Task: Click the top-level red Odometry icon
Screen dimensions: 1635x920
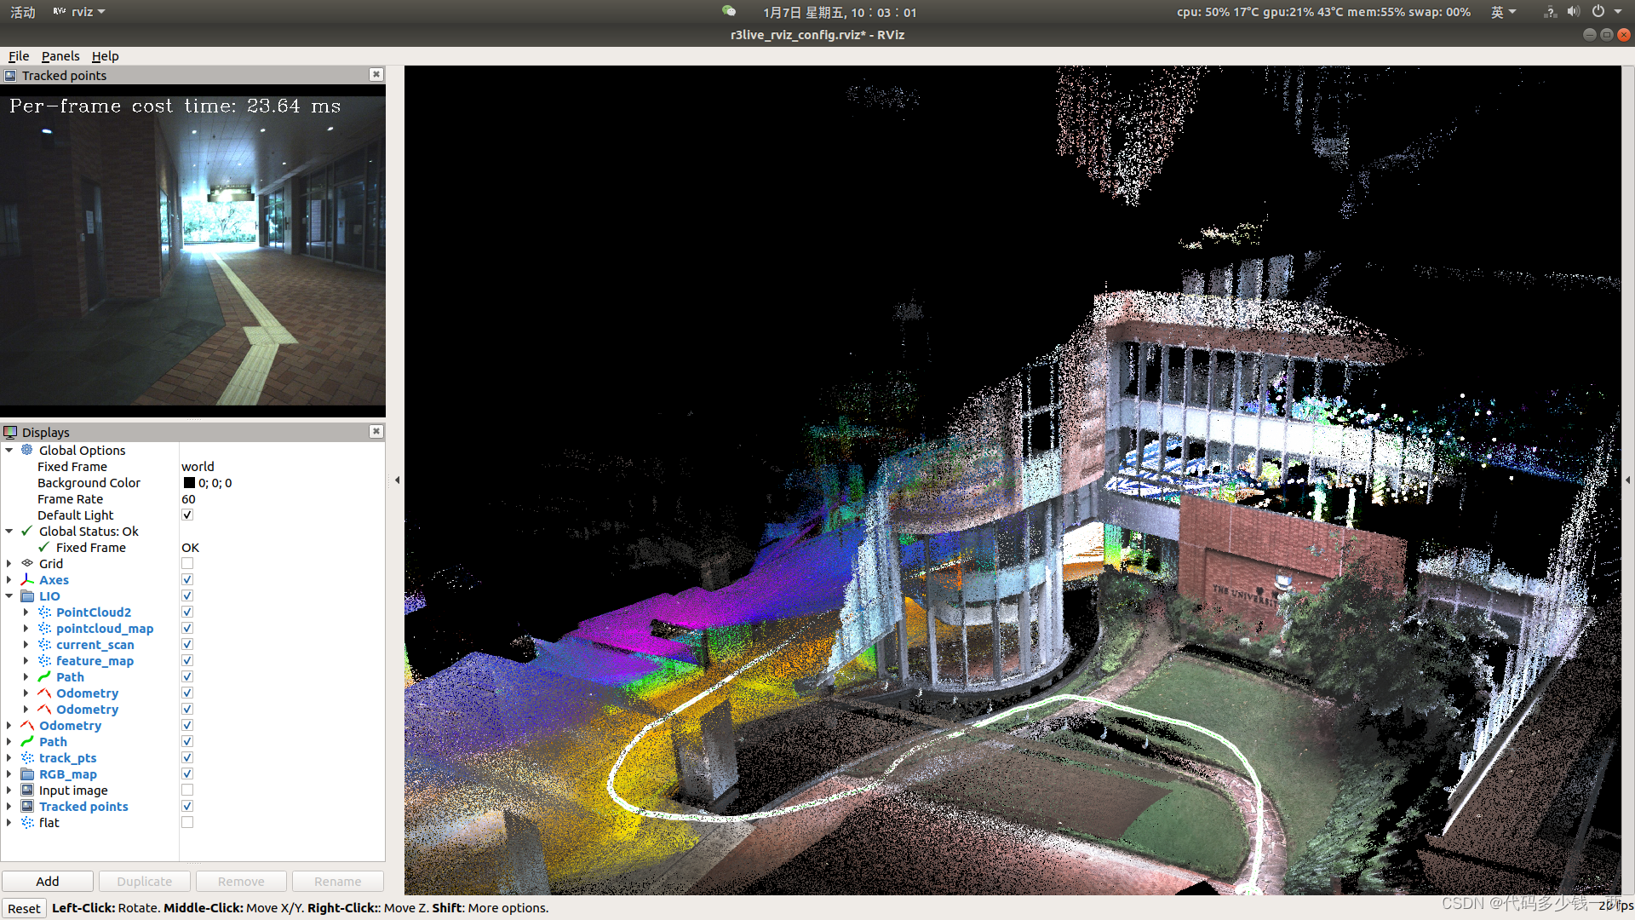Action: [27, 725]
